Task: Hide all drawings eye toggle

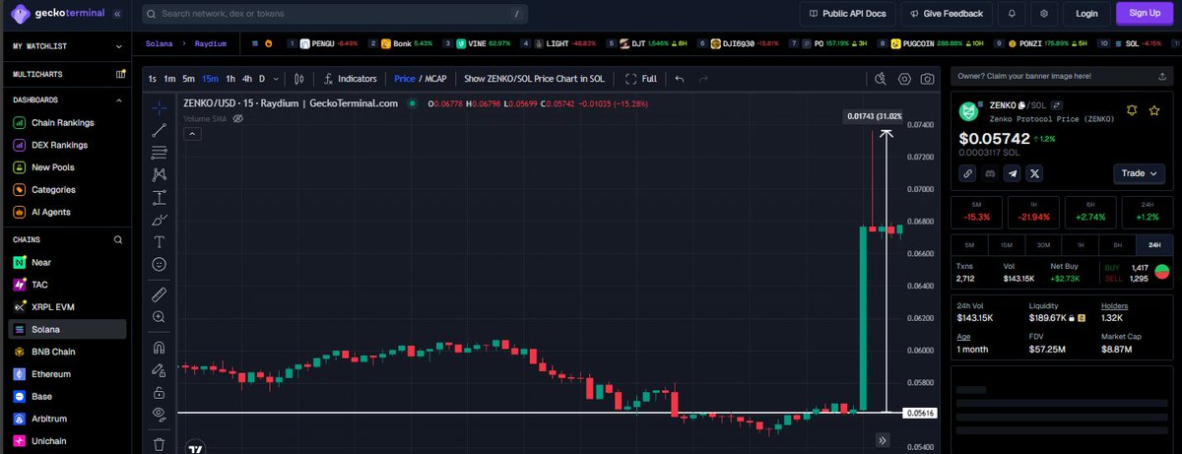Action: 159,415
